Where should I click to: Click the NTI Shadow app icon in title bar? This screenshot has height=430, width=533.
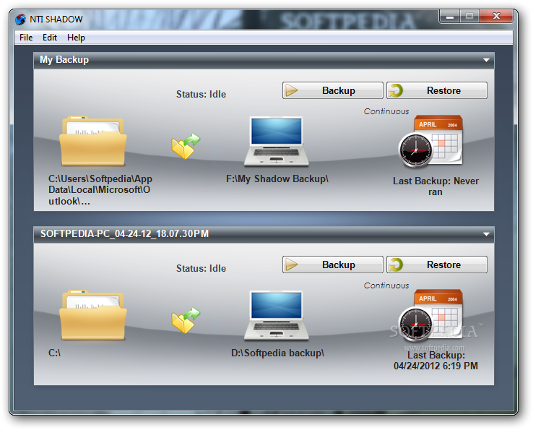(x=20, y=20)
